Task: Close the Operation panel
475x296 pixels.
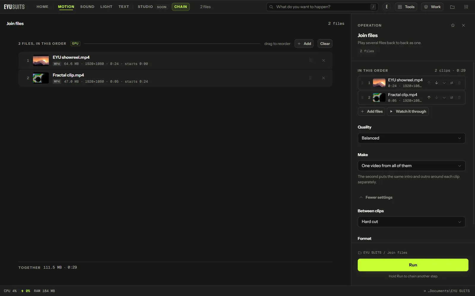Action: click(x=463, y=25)
